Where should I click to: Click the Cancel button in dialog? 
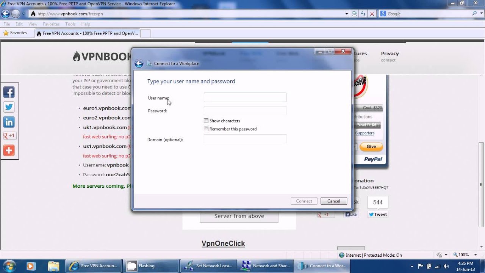[x=334, y=201]
